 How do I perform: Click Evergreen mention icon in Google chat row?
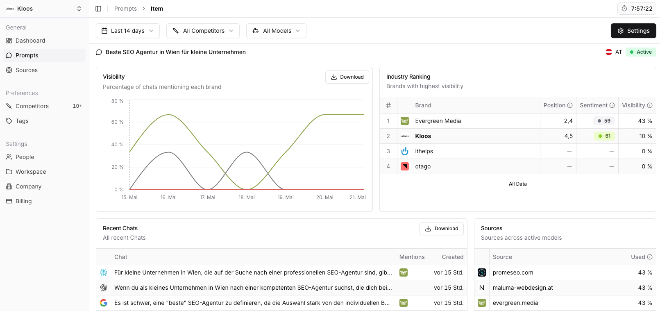click(x=404, y=303)
